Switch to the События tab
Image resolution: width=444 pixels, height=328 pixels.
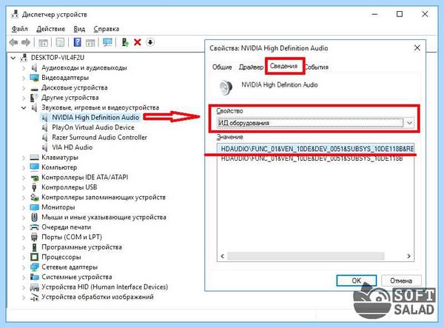317,67
